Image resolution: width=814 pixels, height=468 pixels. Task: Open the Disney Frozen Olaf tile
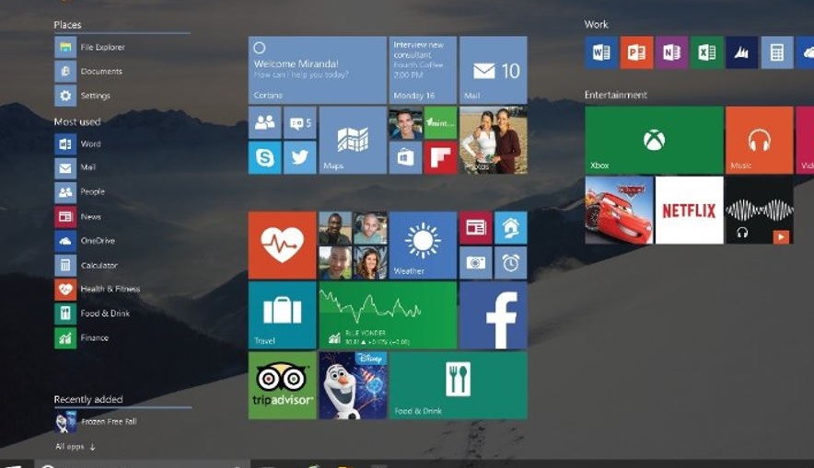(x=353, y=385)
